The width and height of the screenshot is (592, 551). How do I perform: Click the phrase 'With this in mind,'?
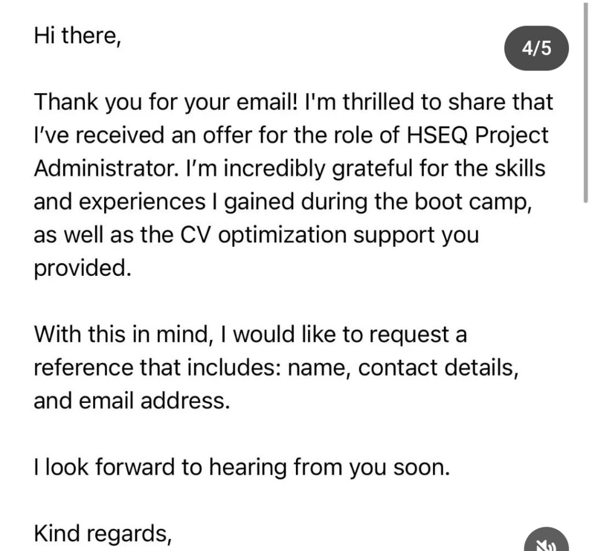point(123,335)
